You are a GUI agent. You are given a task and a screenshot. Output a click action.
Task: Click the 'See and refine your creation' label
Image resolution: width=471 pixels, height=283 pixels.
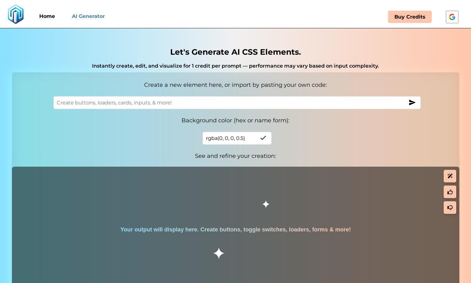tap(235, 156)
